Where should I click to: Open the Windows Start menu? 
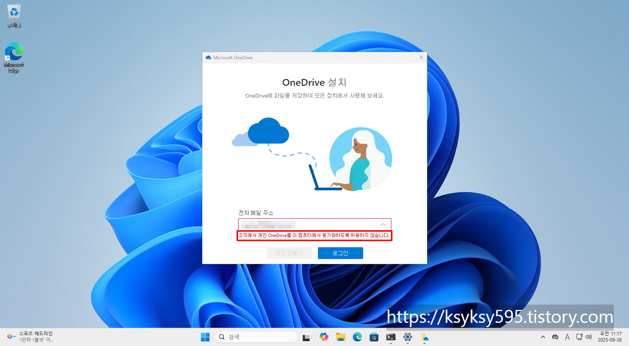(x=205, y=337)
